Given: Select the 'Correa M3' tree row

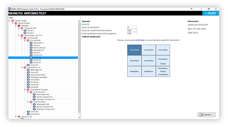Looking at the screenshot, I should click(x=43, y=82).
